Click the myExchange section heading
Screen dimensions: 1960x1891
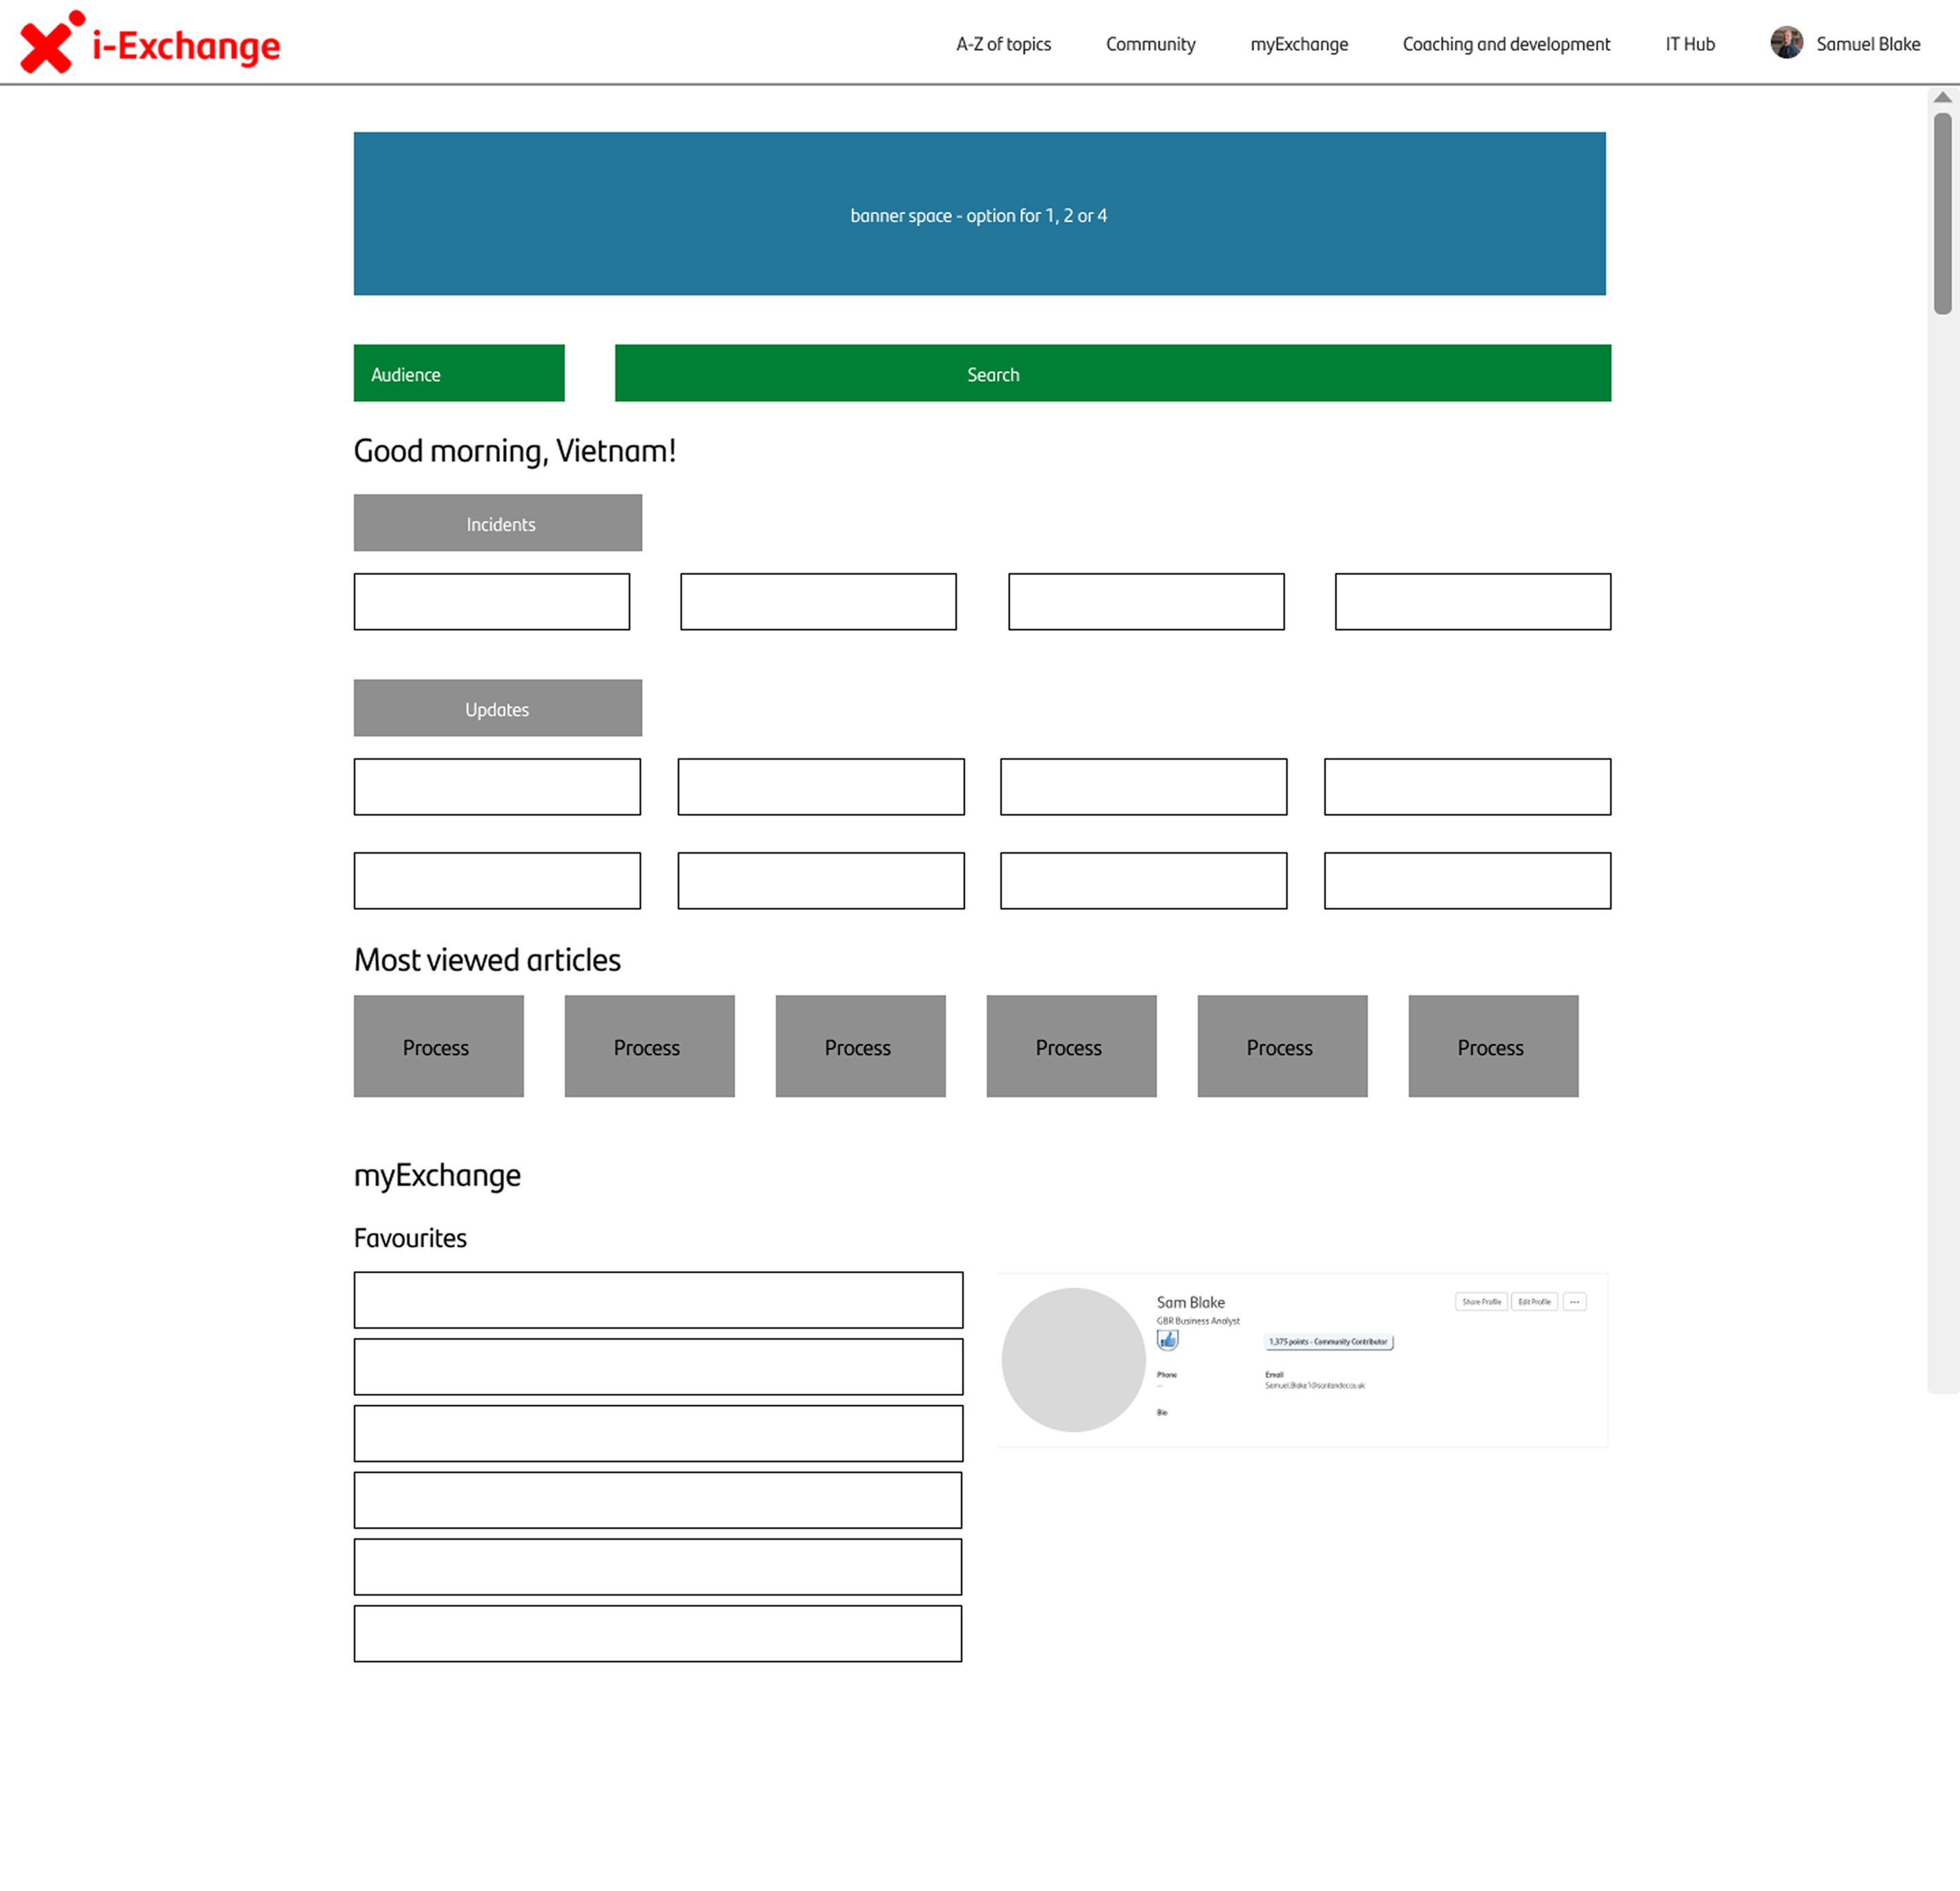point(437,1175)
